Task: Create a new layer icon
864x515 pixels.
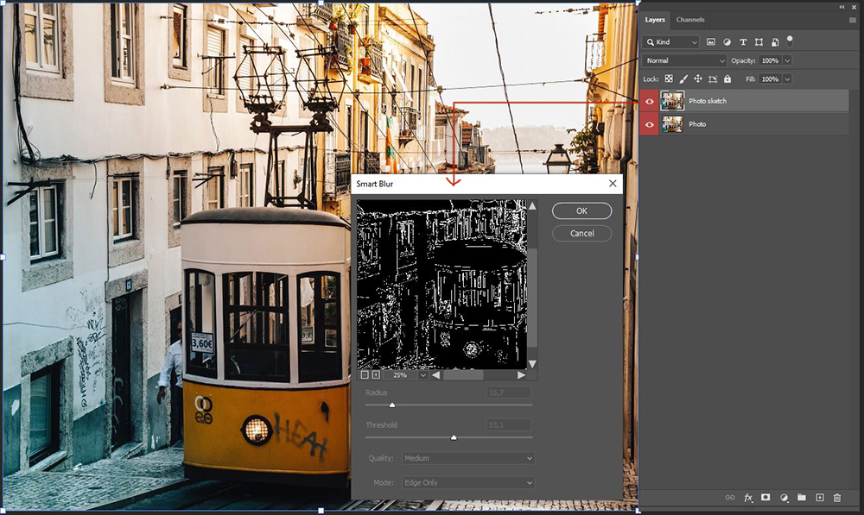Action: click(x=819, y=498)
